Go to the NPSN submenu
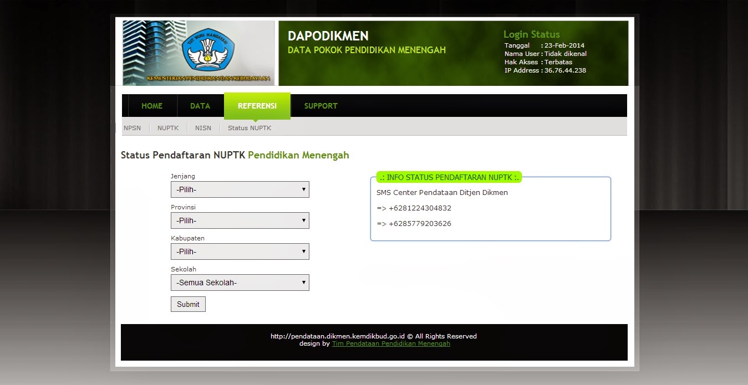Viewport: 748px width, 385px height. [132, 128]
